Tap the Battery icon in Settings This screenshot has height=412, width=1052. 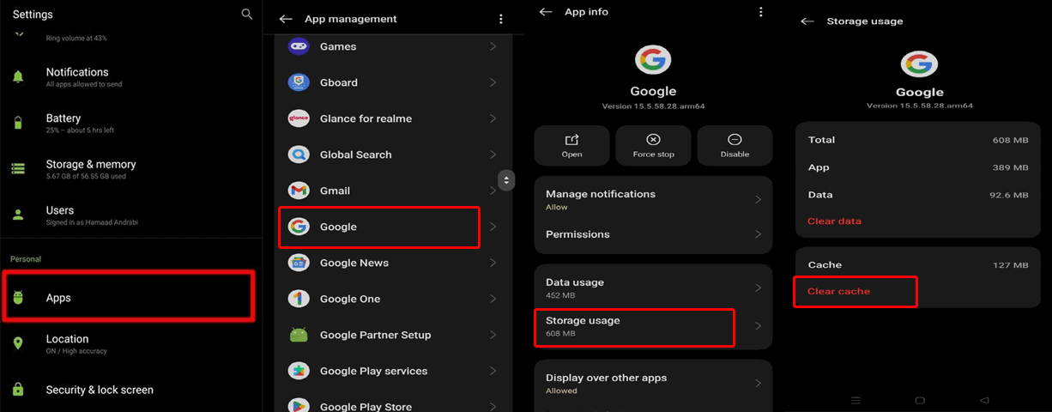click(x=18, y=123)
